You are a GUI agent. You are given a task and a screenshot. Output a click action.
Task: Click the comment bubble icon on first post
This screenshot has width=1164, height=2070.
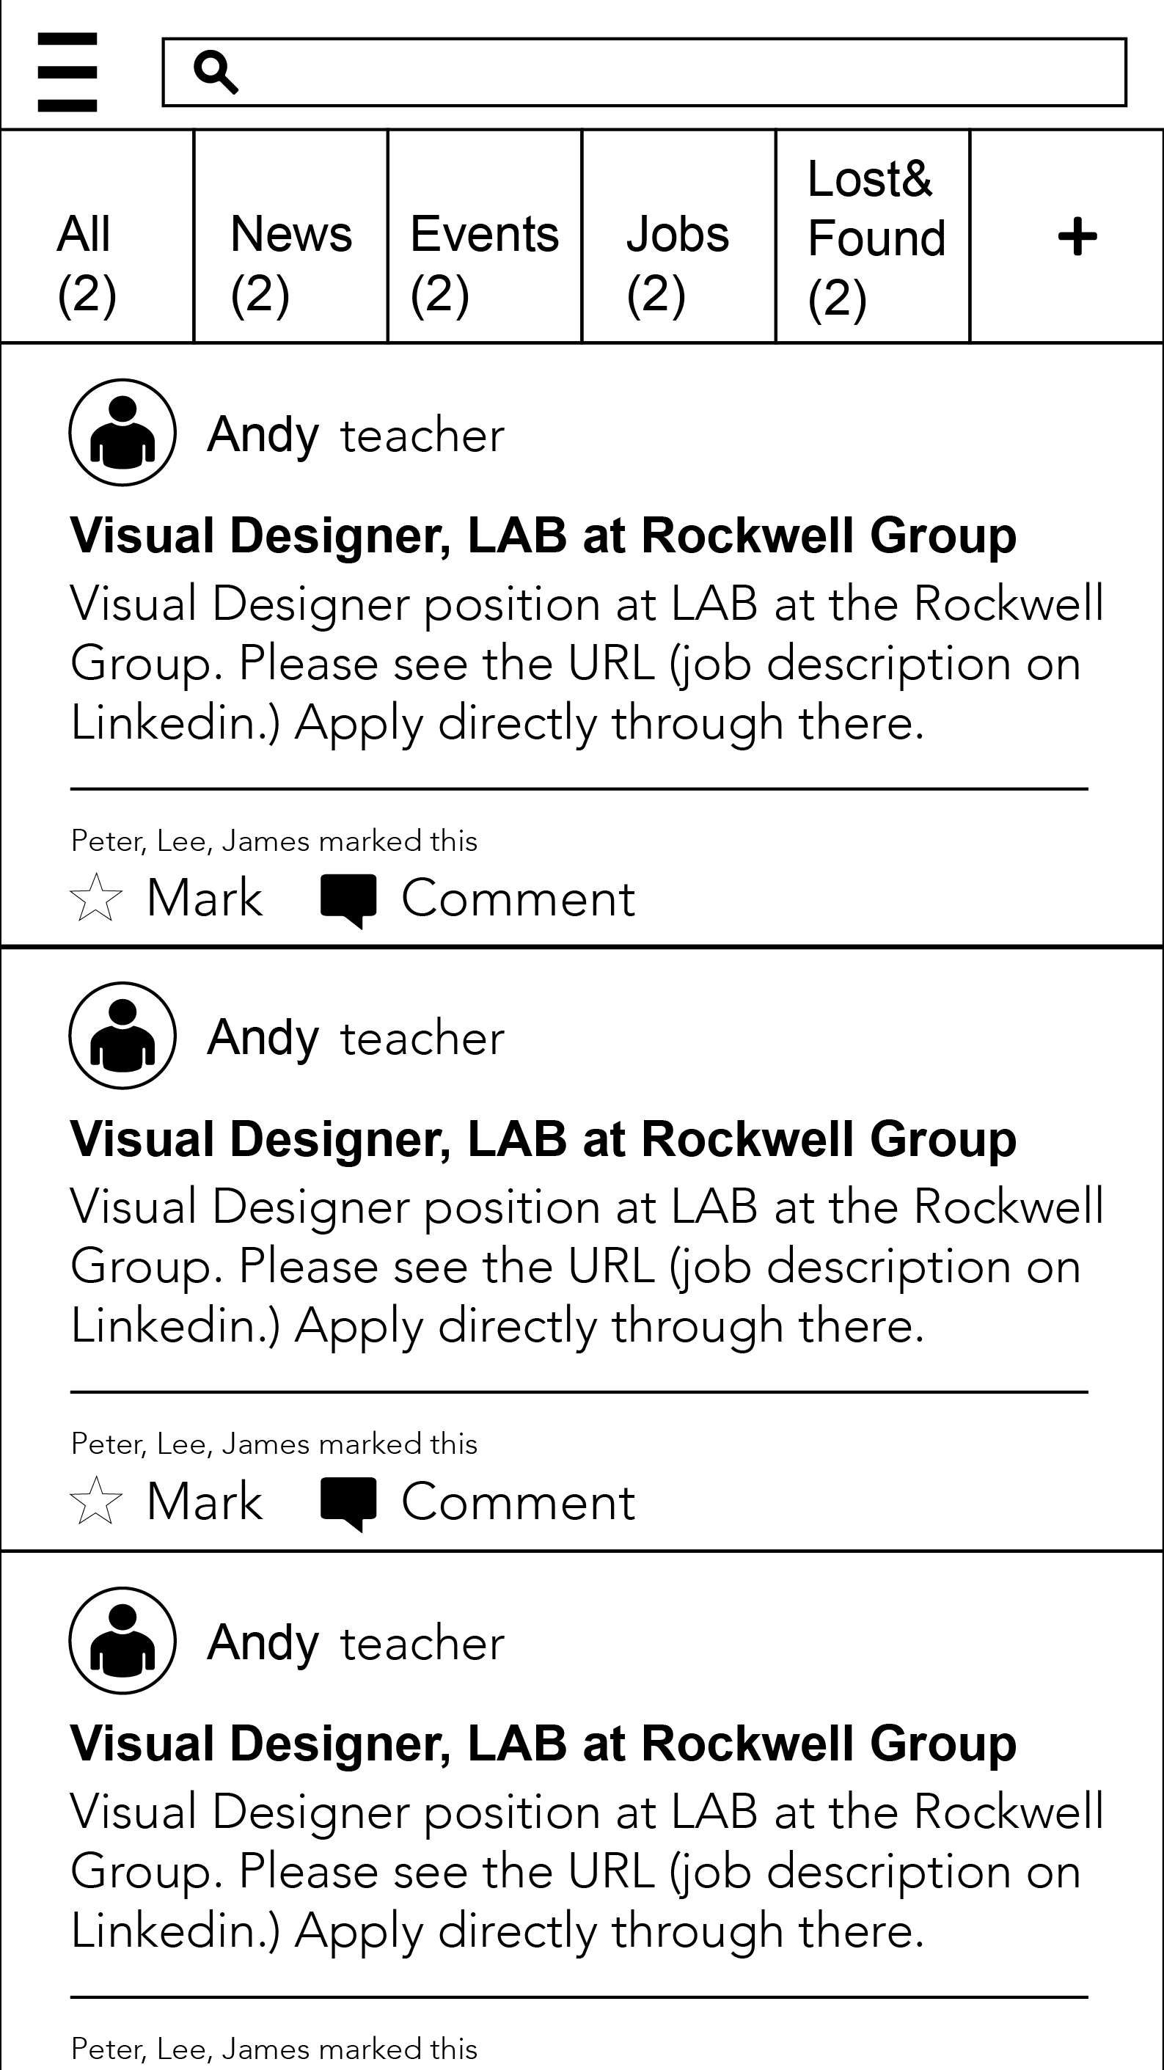[x=348, y=899]
